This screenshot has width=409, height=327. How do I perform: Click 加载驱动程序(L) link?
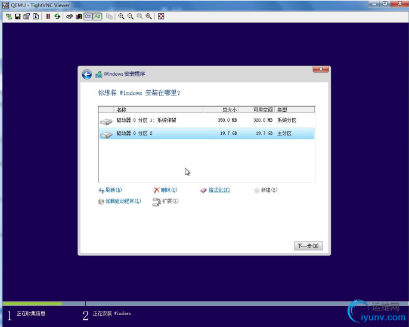coord(123,201)
